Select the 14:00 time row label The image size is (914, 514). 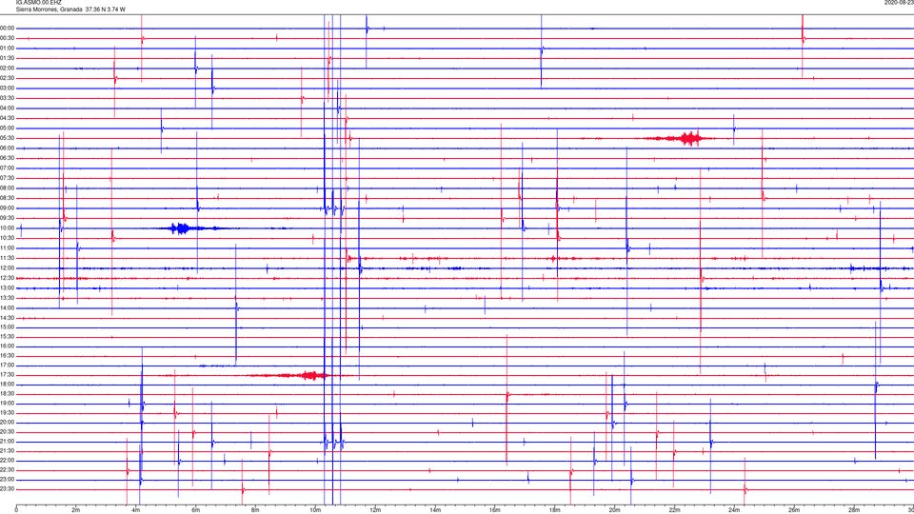pyautogui.click(x=8, y=307)
